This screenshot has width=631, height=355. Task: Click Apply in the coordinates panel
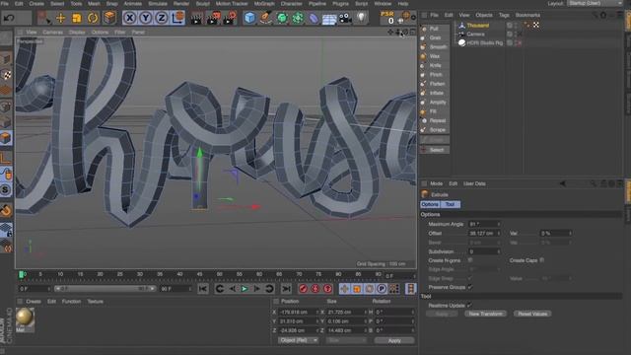[x=394, y=340]
